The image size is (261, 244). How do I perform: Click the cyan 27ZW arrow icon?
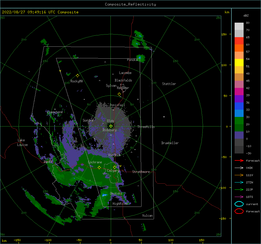point(239,182)
